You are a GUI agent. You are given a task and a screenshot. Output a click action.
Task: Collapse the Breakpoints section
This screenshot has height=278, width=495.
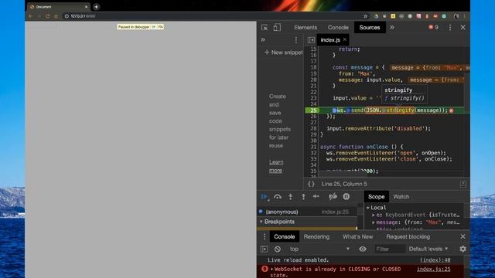tap(261, 222)
